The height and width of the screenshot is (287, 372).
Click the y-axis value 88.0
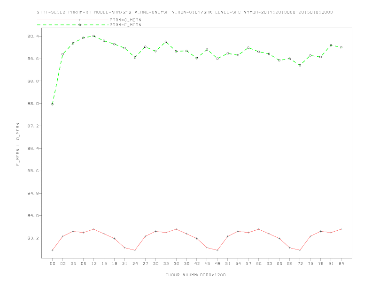[x=33, y=104]
